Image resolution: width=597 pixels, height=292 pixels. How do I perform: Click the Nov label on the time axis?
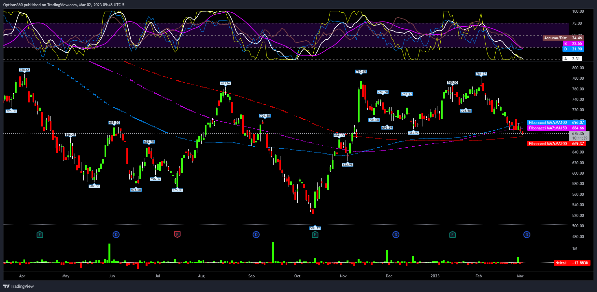[x=343, y=276]
